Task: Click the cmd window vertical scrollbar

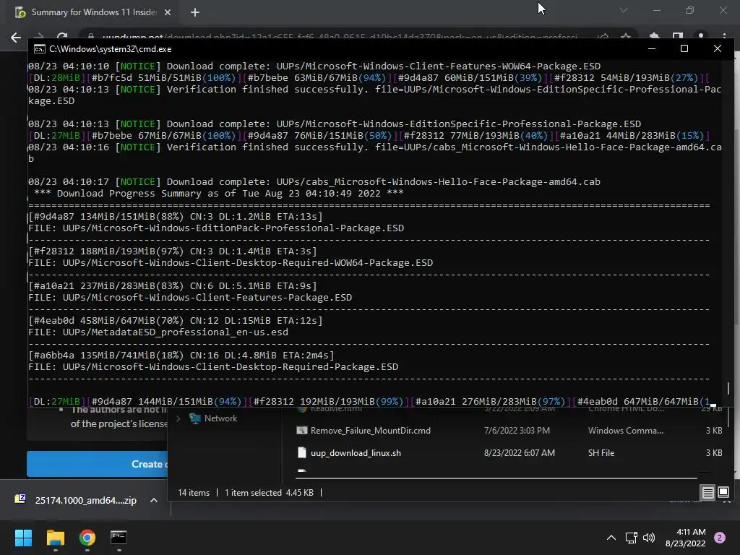Action: click(x=728, y=388)
